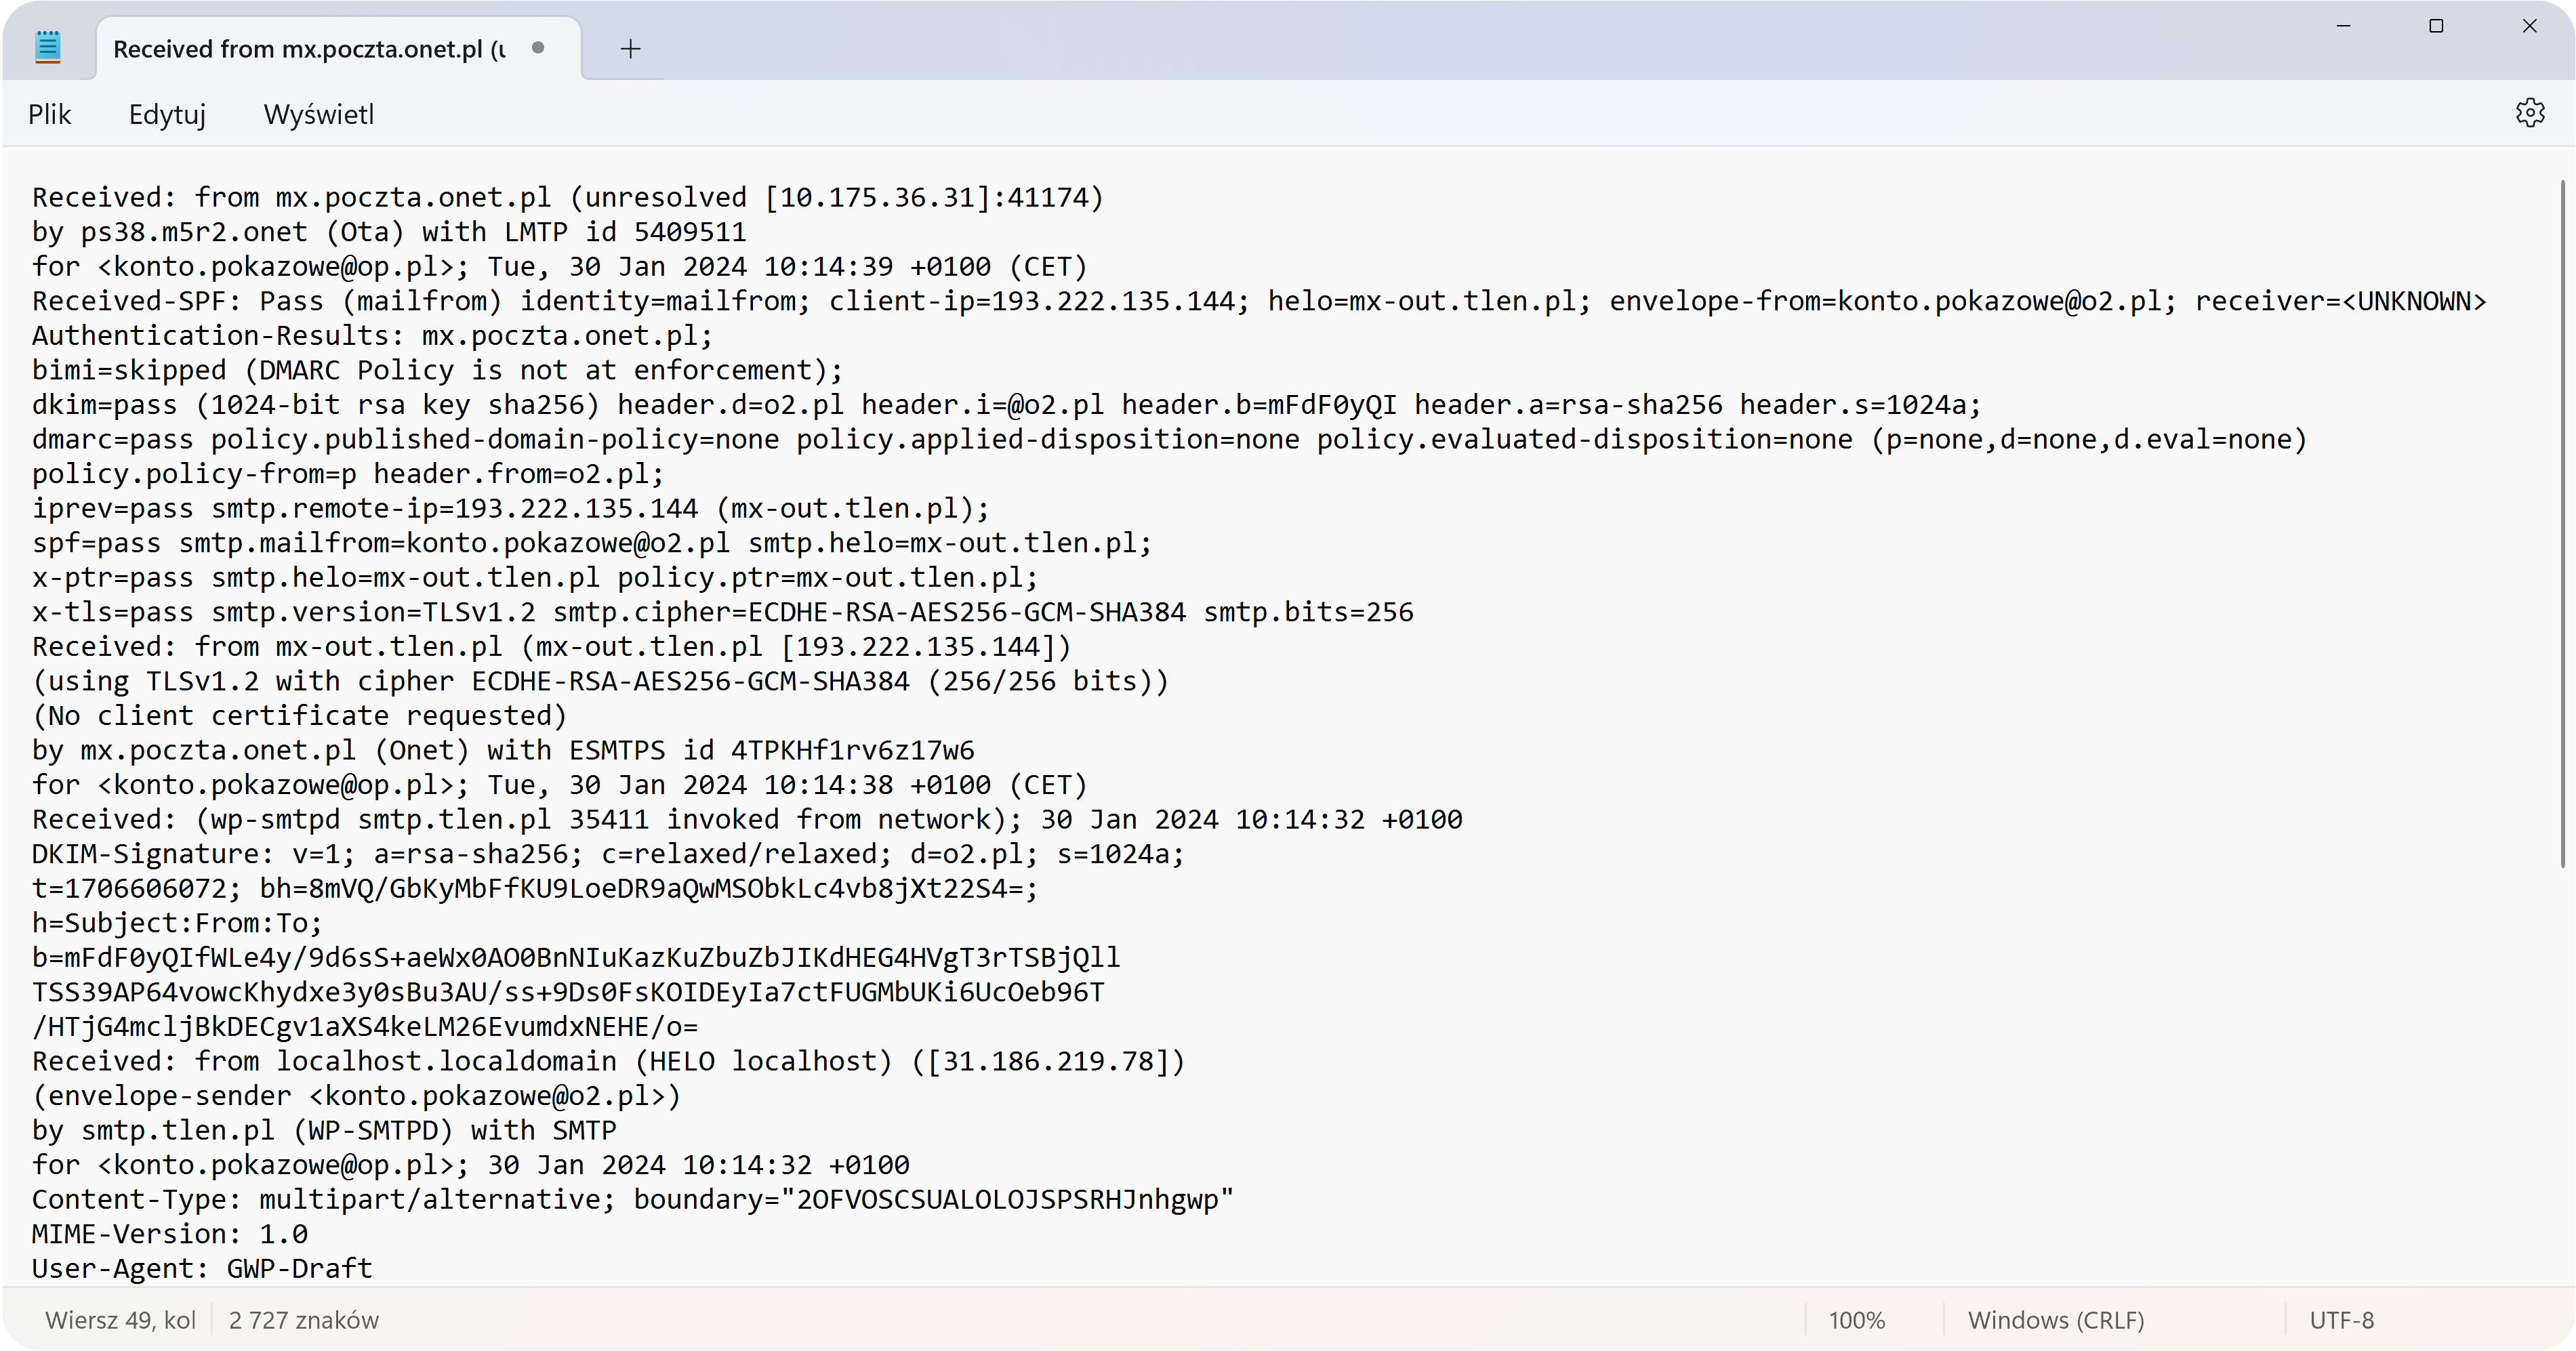Add a new tab with plus icon

click(630, 48)
